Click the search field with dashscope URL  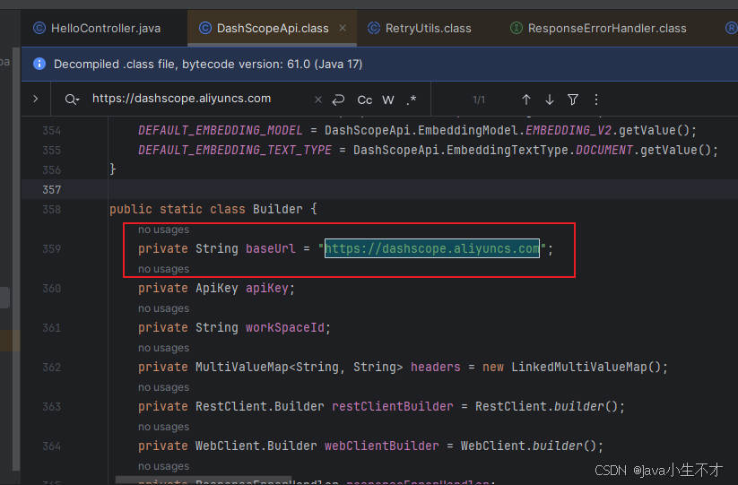pyautogui.click(x=182, y=99)
